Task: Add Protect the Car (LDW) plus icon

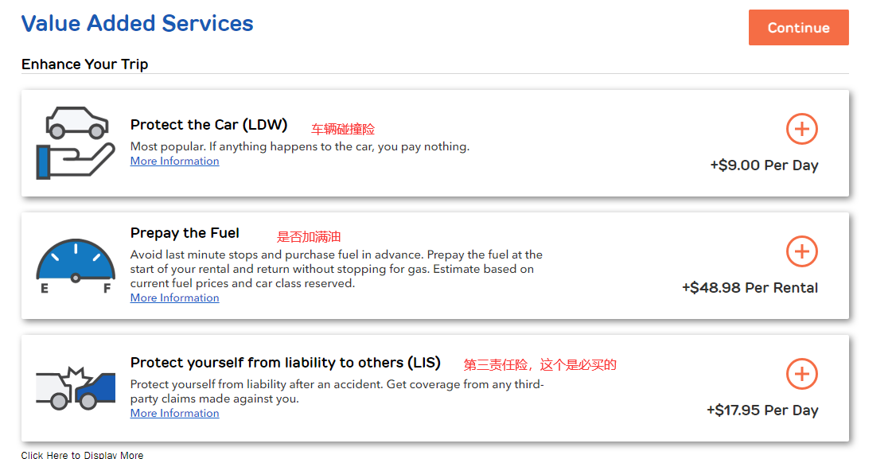Action: 801,129
